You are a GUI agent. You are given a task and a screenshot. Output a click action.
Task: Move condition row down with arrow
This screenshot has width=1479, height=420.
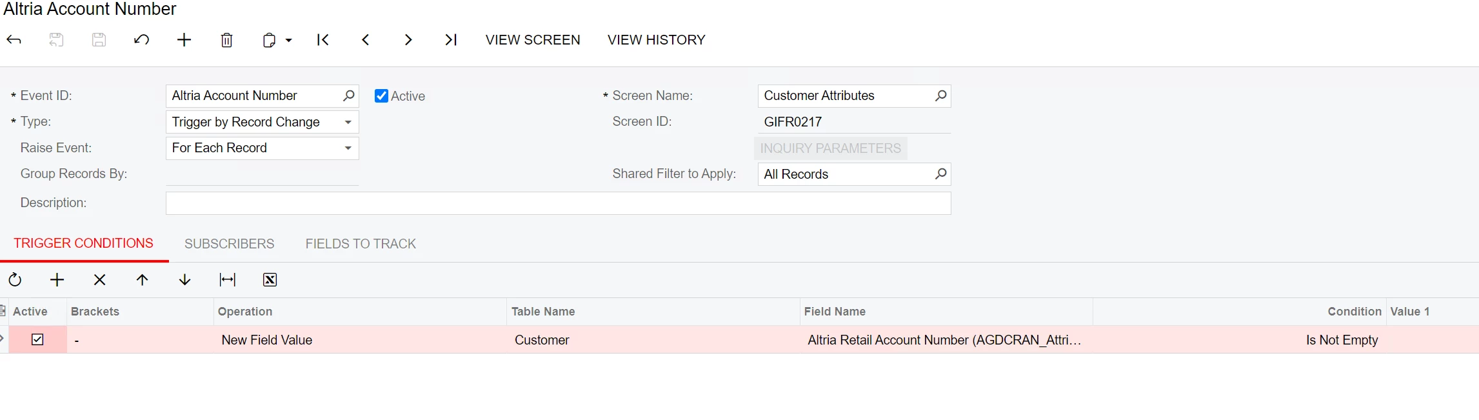pos(184,279)
